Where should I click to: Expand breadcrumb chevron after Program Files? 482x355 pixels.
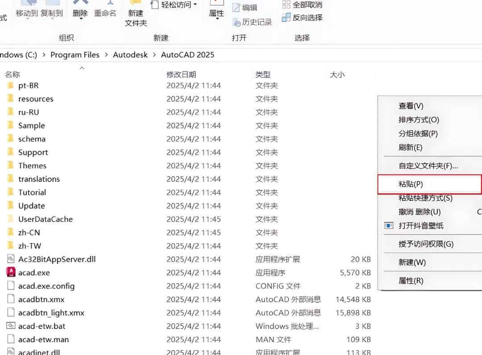pos(106,55)
